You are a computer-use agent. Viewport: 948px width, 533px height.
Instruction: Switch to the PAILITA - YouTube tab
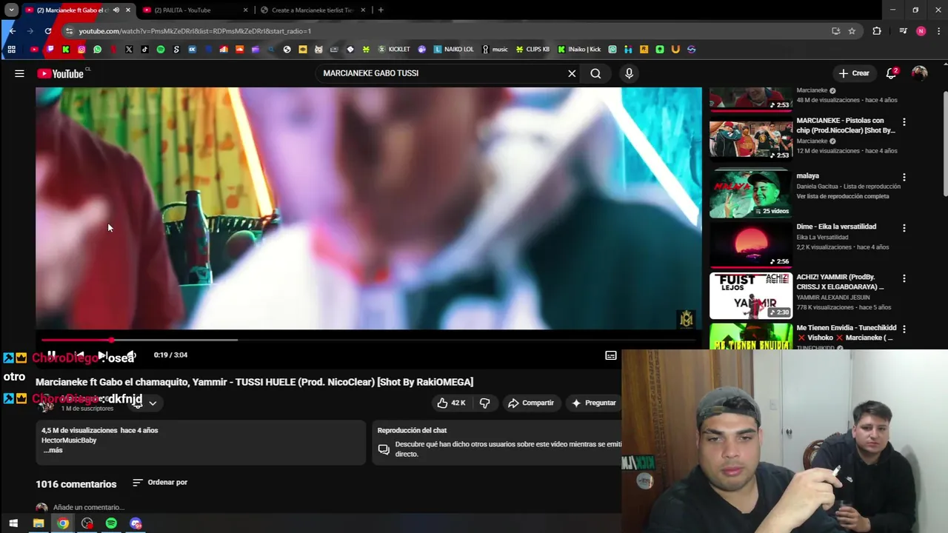point(196,10)
